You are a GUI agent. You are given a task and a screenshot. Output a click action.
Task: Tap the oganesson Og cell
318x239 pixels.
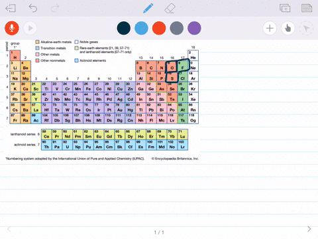193,118
